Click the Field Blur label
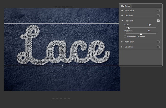The width and height of the screenshot is (166, 108). click(129, 11)
